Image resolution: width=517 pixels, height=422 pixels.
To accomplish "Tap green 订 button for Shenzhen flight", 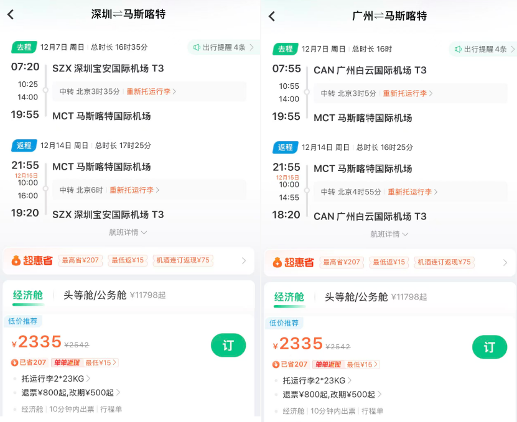I will coord(228,346).
